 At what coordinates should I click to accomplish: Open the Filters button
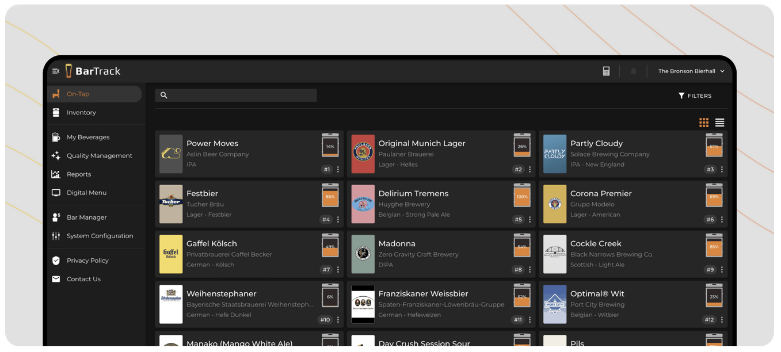[695, 96]
